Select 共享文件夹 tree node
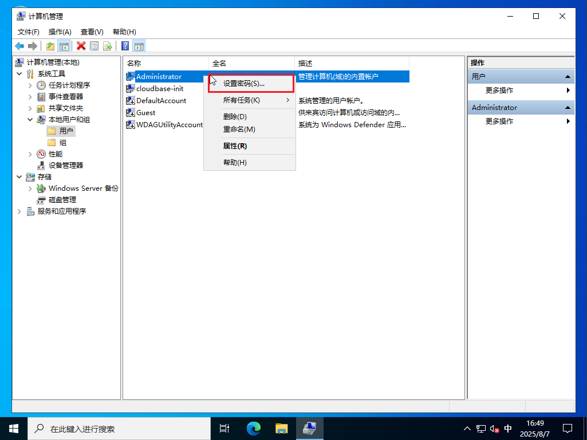The image size is (587, 440). [x=66, y=108]
